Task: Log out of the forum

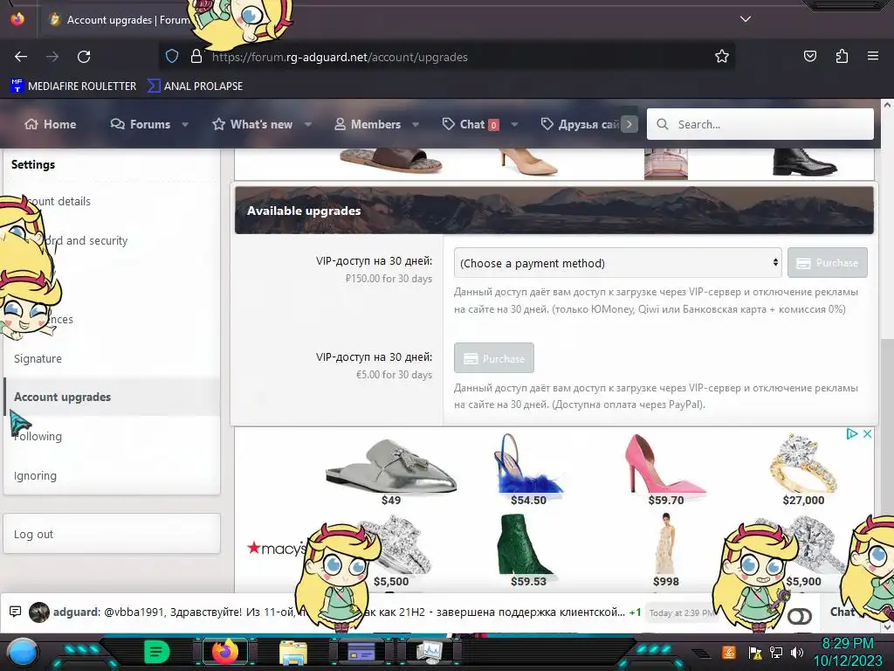Action: coord(112,534)
